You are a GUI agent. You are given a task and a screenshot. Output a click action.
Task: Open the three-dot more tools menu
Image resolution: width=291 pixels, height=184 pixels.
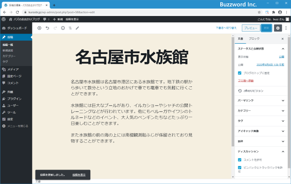286,28
